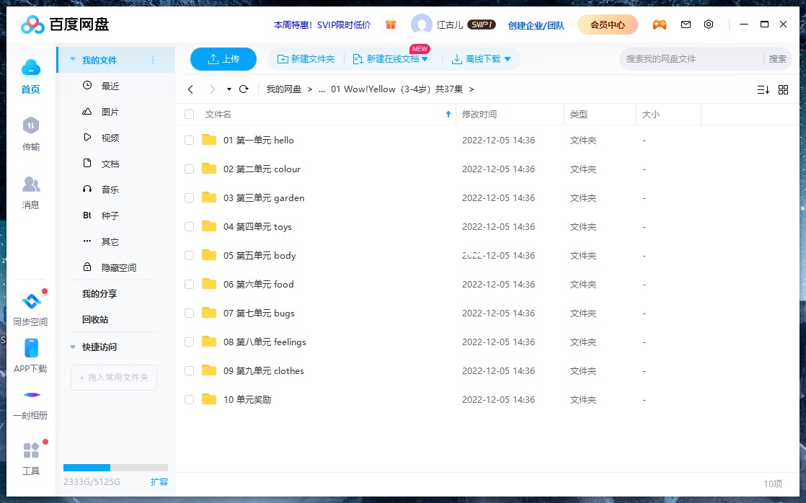
Task: Click the 扩容 expand storage link
Action: coord(159,481)
